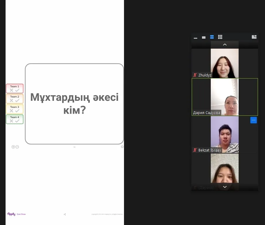This screenshot has height=225, width=265.
Task: Switch to single-speaker thumbnail view
Action: [204, 37]
